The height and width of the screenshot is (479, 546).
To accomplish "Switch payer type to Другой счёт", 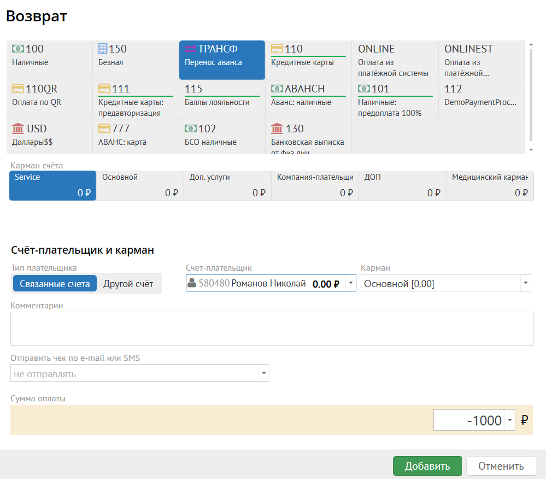I will pos(128,284).
